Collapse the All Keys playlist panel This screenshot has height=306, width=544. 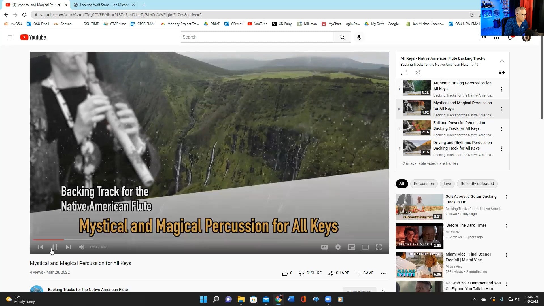coord(502,61)
